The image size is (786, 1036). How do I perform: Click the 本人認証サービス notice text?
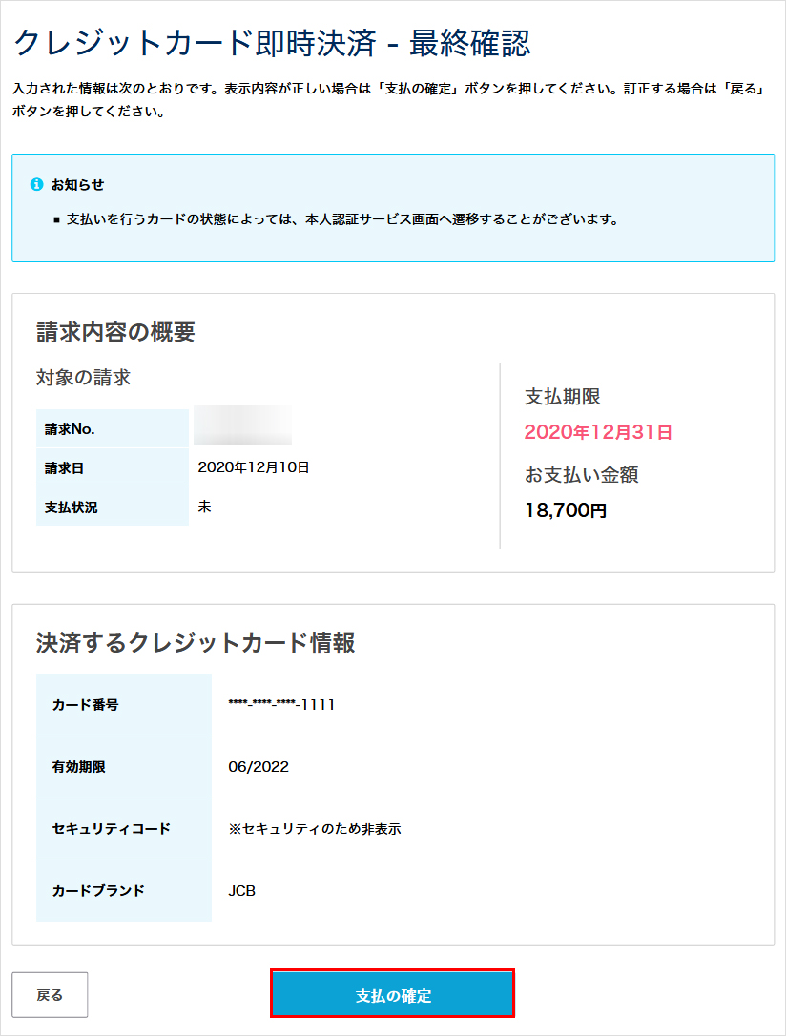pyautogui.click(x=342, y=219)
